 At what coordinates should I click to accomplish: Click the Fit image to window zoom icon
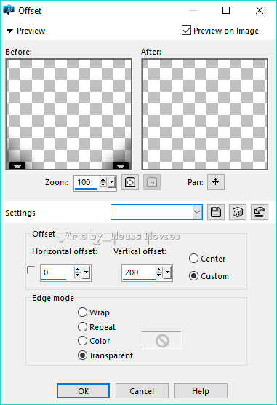[x=130, y=182]
